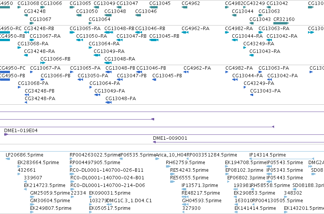Click the CG13067-PA protein label
Image resolution: width=324 pixels, height=214 pixels.
click(45, 68)
